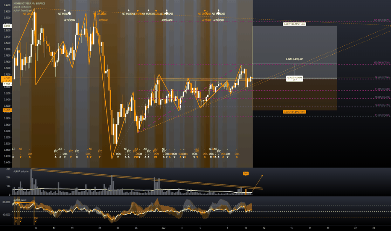Click the orange Beta! callout label
The image size is (391, 231).
246,173
